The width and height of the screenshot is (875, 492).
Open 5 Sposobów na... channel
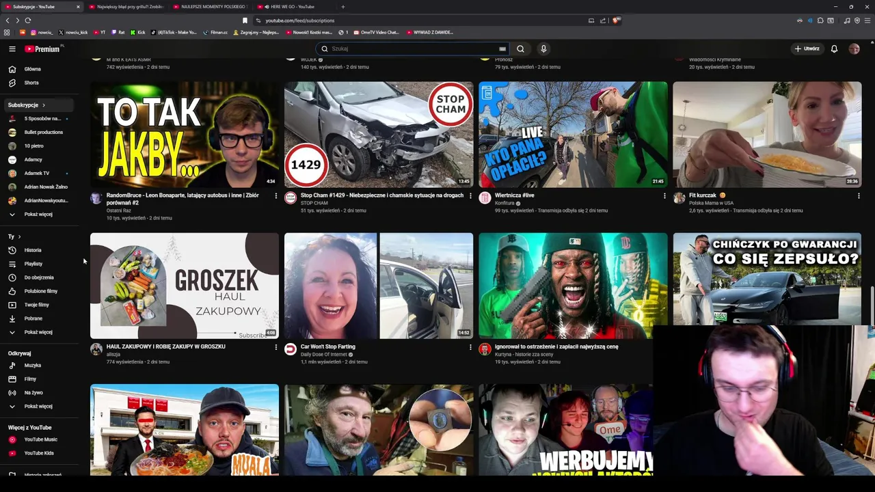point(39,119)
